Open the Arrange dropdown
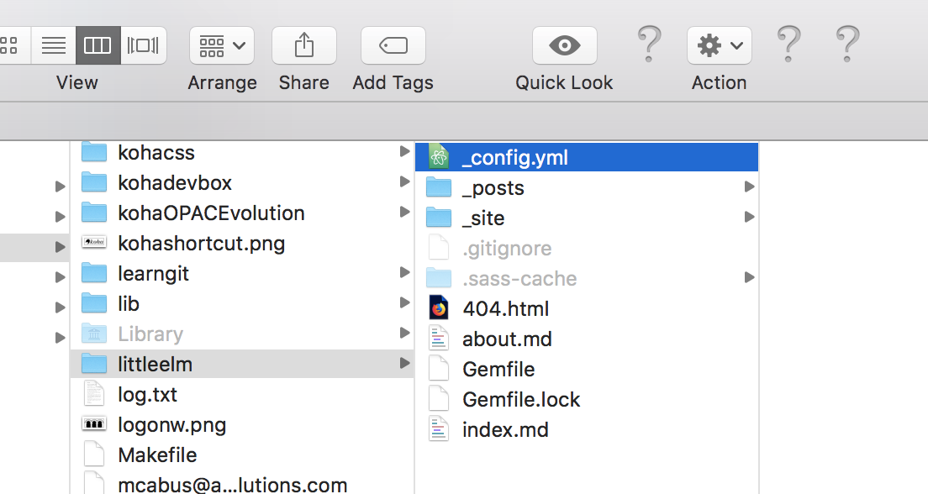 pos(221,45)
